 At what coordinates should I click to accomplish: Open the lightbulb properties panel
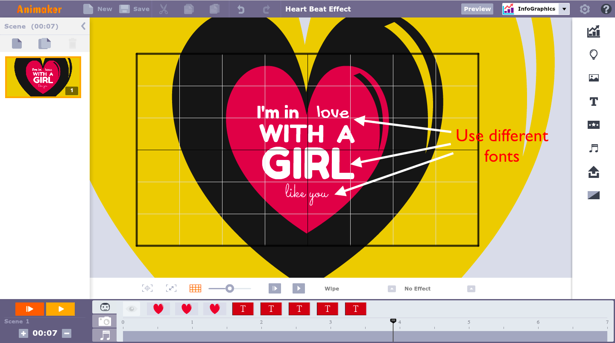(593, 55)
